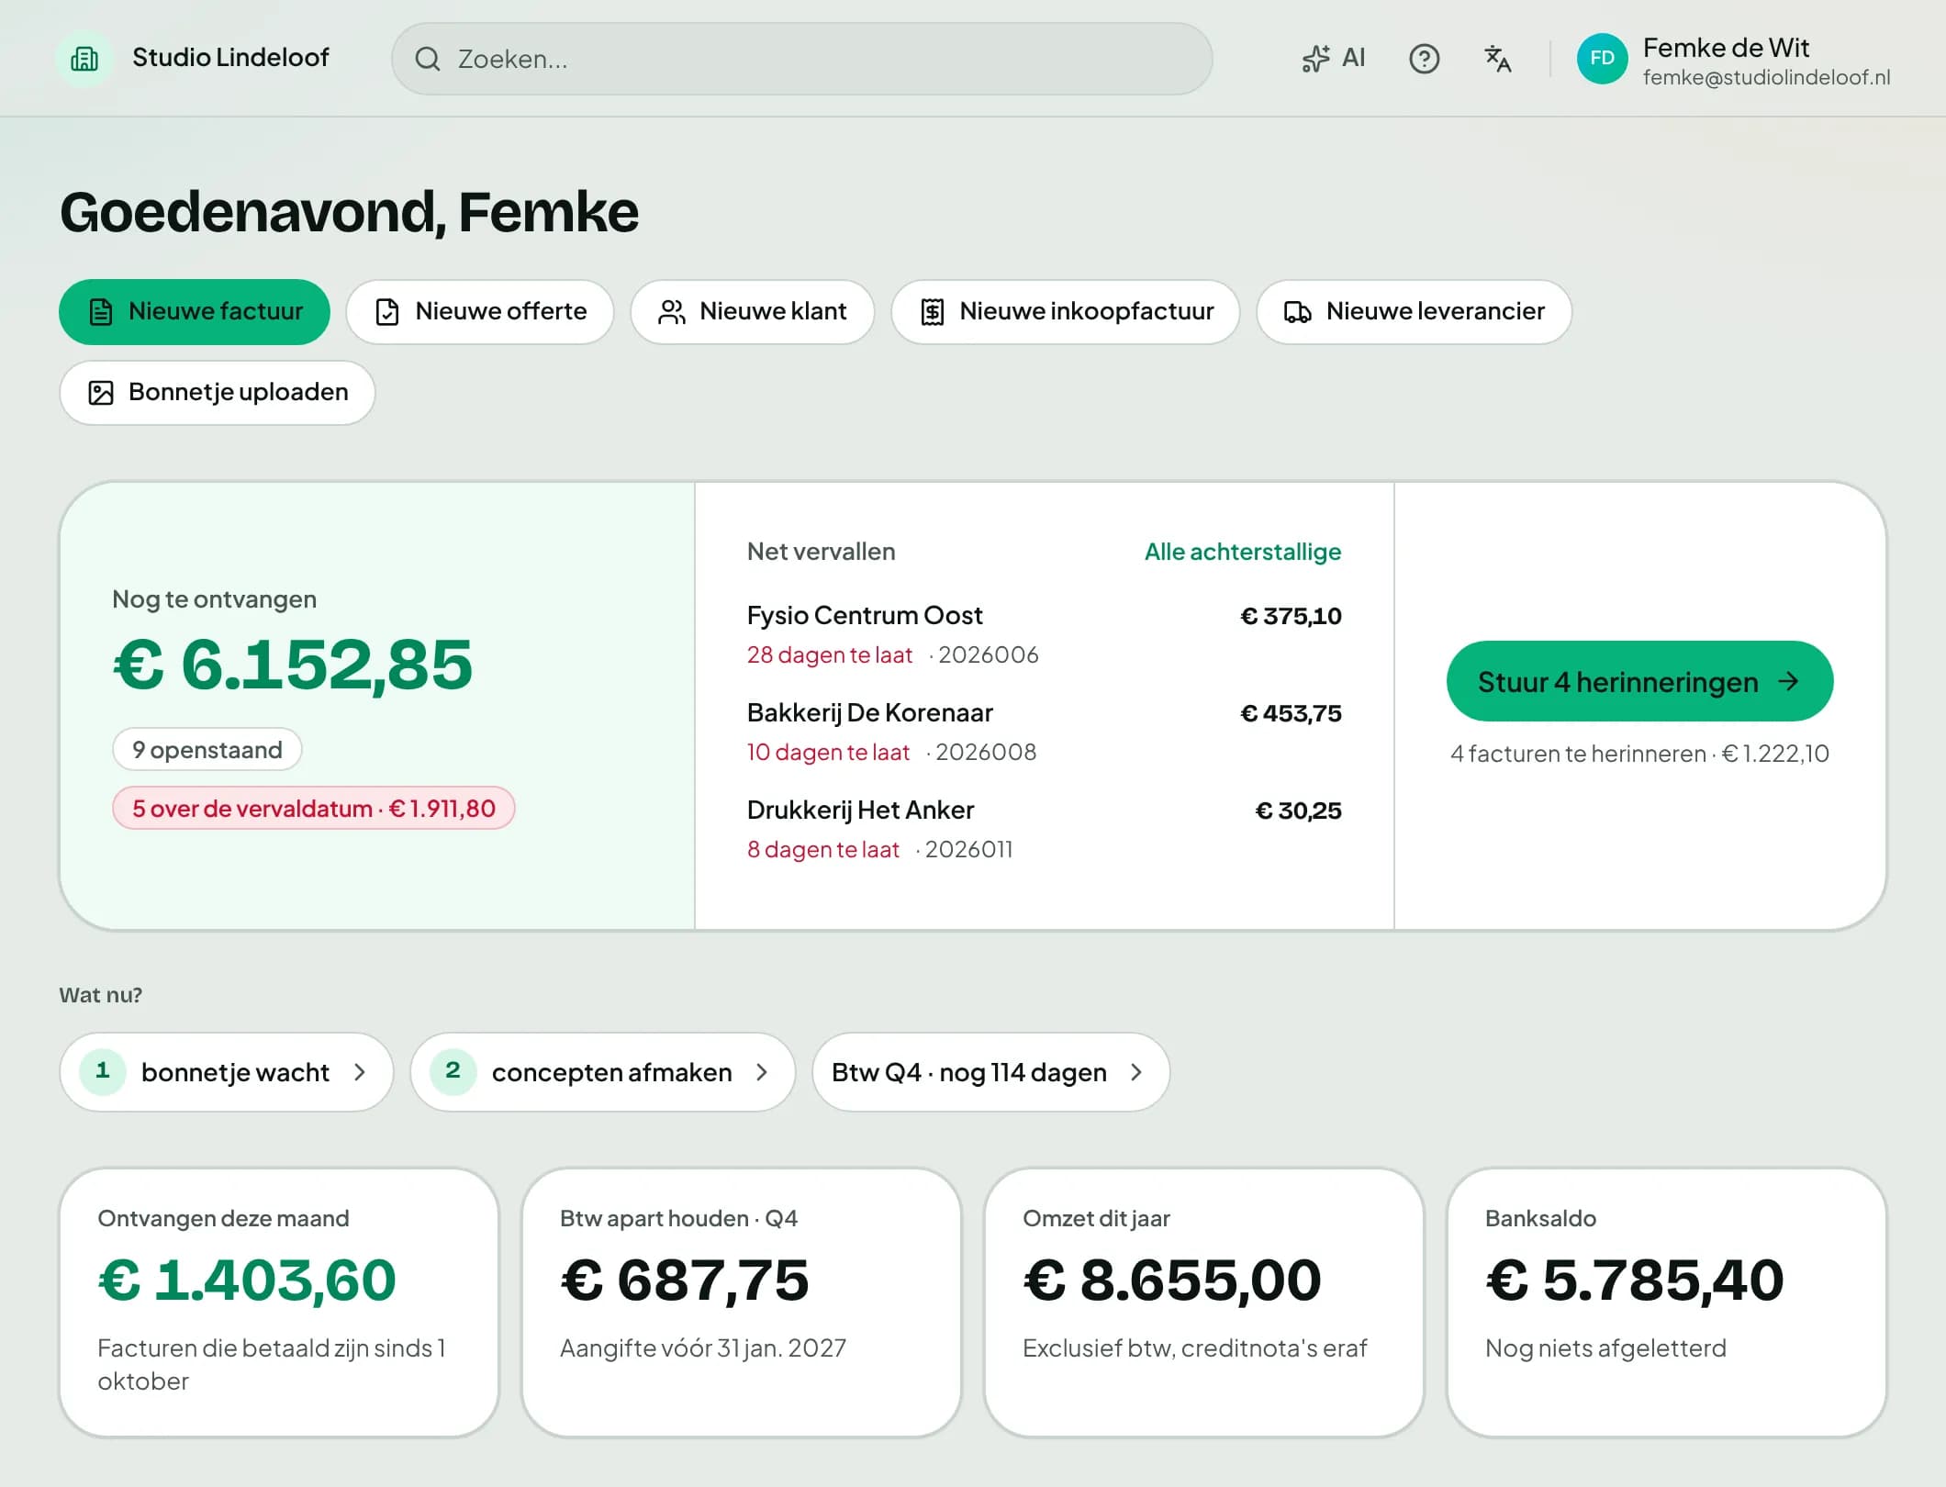Open the Drukkerij Het Anker overdue invoice
Image resolution: width=1946 pixels, height=1487 pixels.
pyautogui.click(x=1044, y=829)
